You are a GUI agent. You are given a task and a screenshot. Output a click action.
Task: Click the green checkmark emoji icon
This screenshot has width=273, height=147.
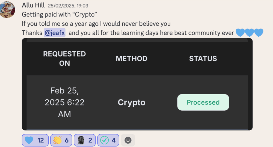104,140
